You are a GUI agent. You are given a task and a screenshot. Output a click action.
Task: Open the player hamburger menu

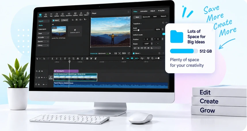(129, 12)
